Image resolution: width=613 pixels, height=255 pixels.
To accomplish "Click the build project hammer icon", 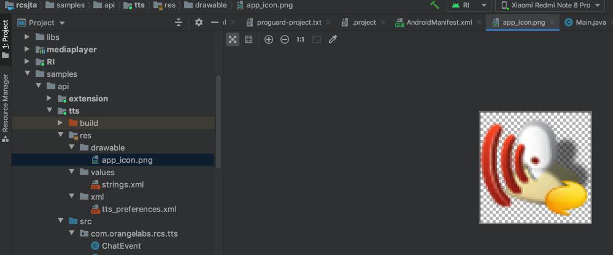I will (x=434, y=5).
